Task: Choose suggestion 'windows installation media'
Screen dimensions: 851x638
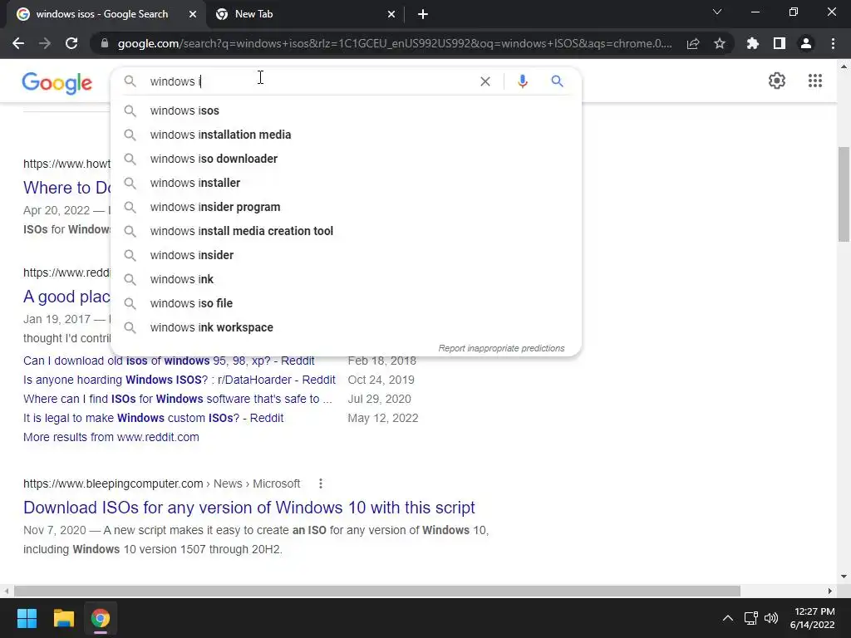Action: tap(347, 135)
